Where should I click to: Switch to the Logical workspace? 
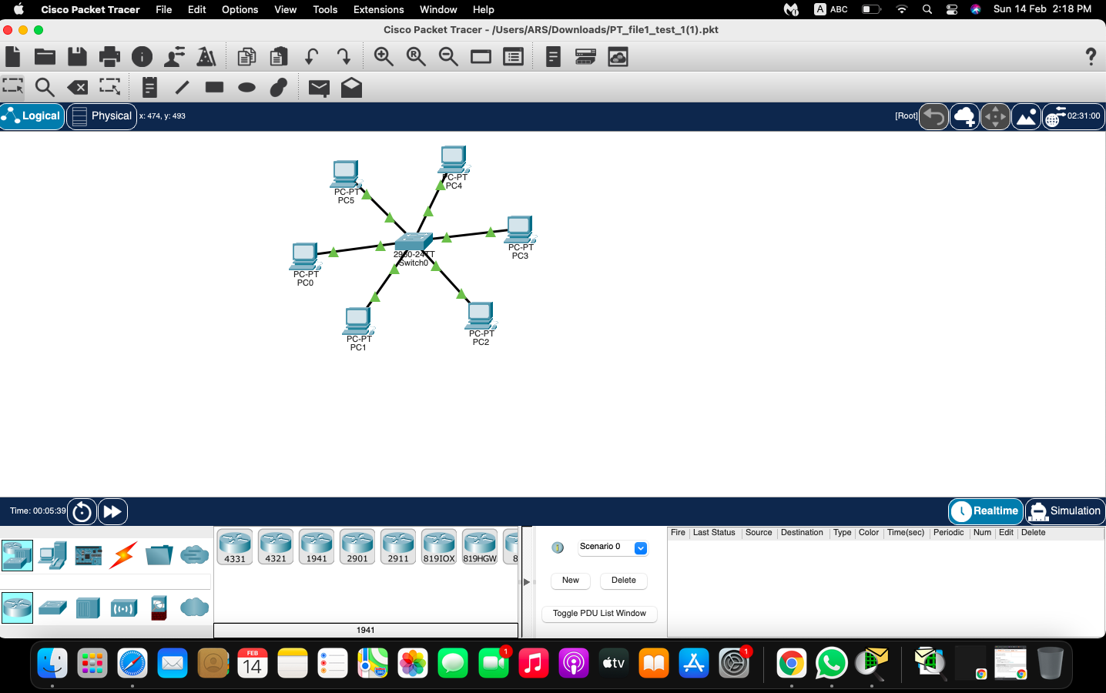pyautogui.click(x=32, y=116)
